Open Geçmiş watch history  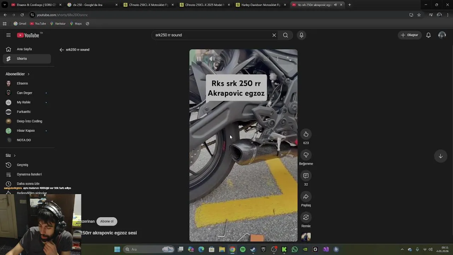click(x=27, y=165)
